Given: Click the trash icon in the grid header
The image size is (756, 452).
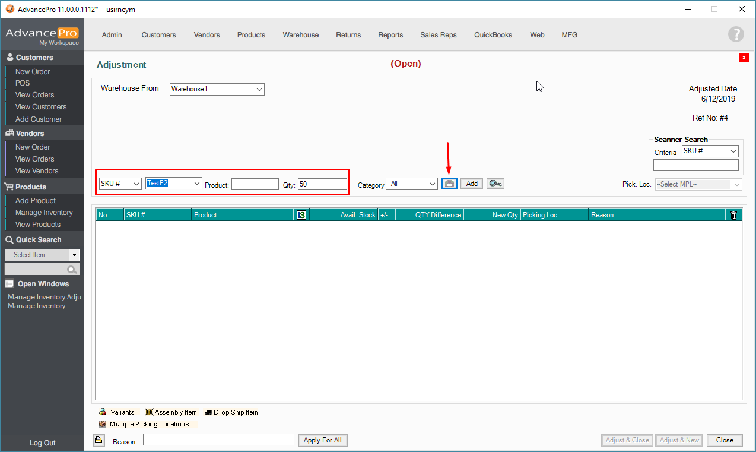Looking at the screenshot, I should pos(733,214).
